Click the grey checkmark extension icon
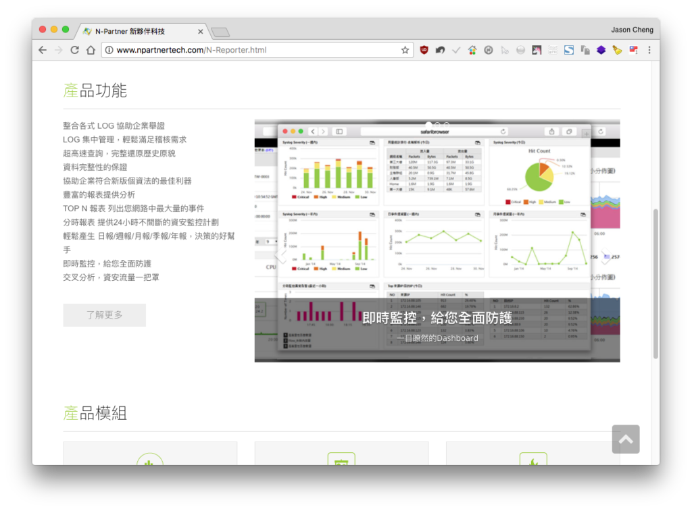This screenshot has height=511, width=692. [456, 50]
